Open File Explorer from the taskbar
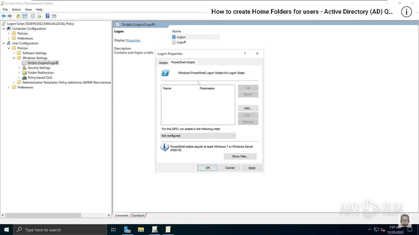 click(x=141, y=229)
